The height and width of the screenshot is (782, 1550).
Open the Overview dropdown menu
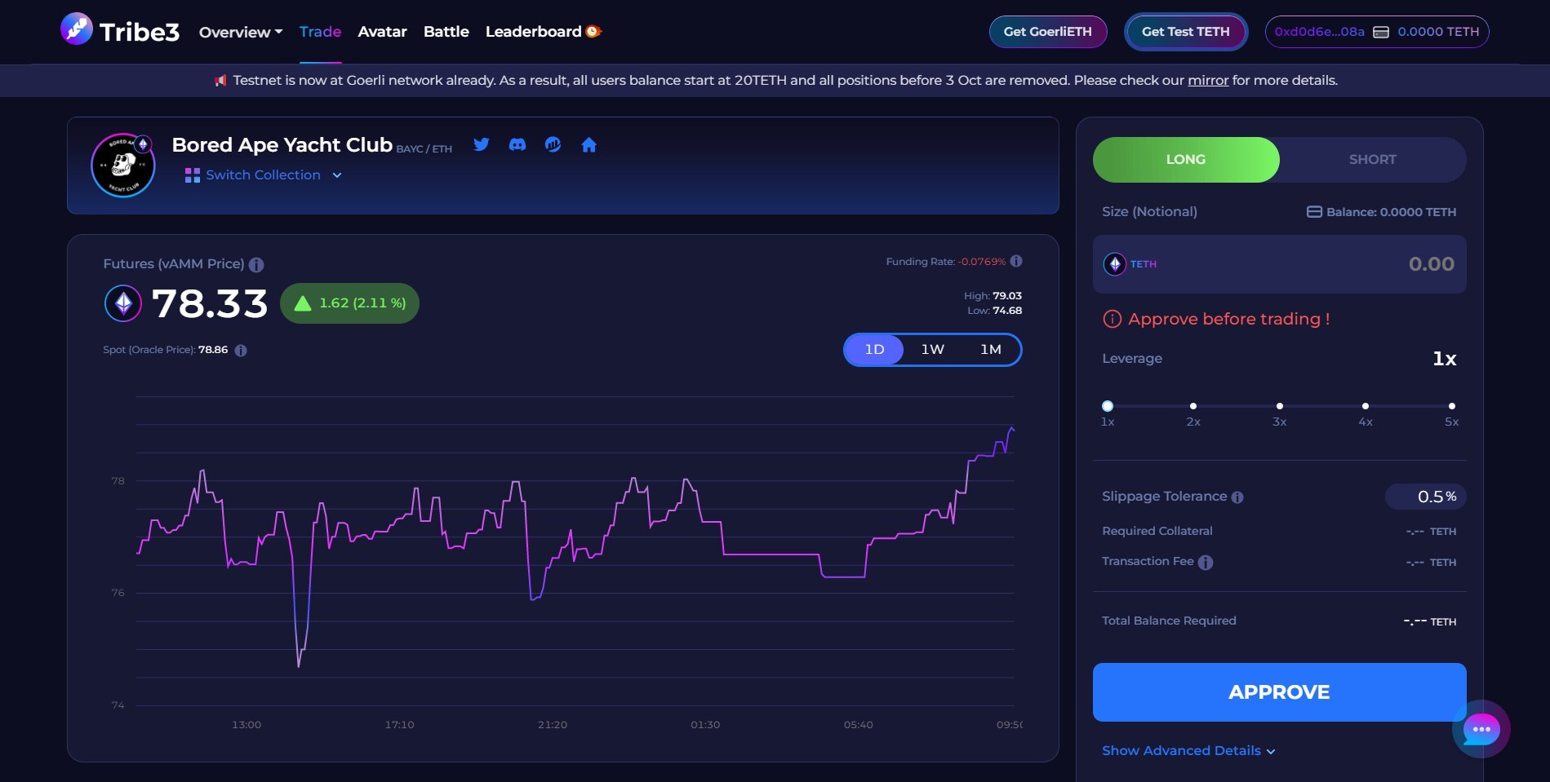(241, 32)
